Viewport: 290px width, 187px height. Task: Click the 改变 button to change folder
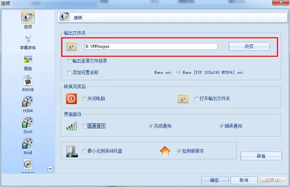click(x=249, y=46)
